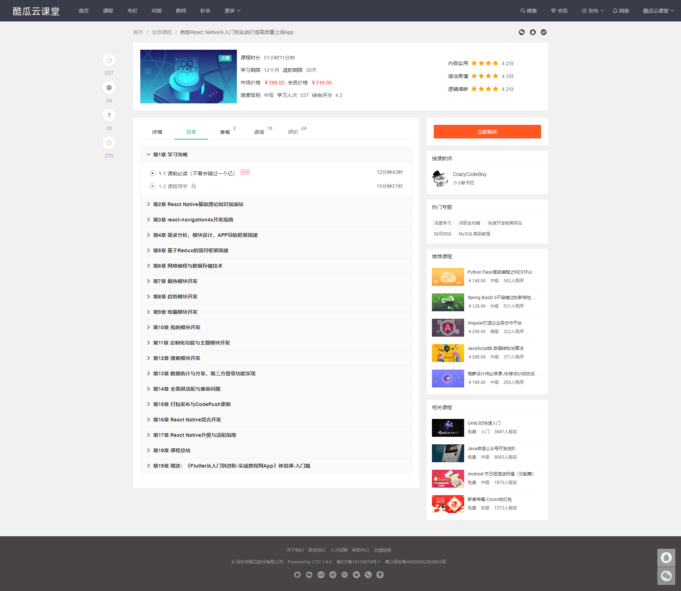The height and width of the screenshot is (591, 681).
Task: Click the 试听 trial badge on lesson 1-1
Action: tap(245, 172)
